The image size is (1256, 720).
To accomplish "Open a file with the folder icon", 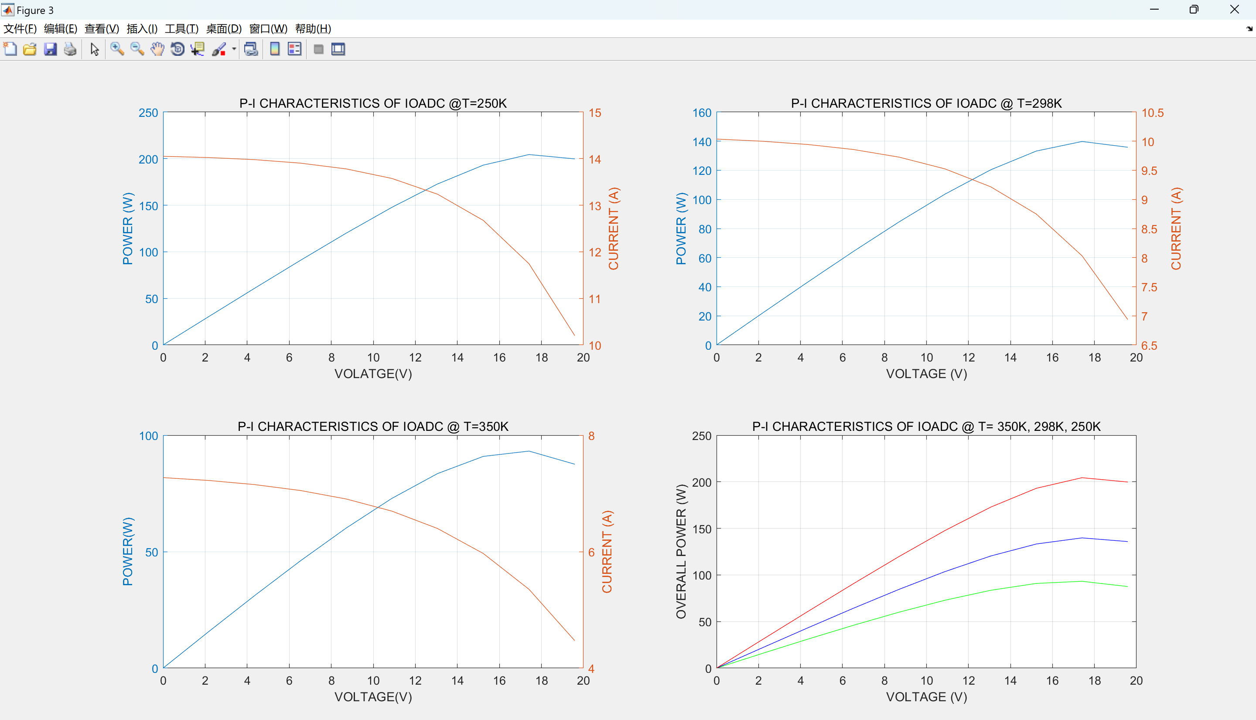I will 30,49.
